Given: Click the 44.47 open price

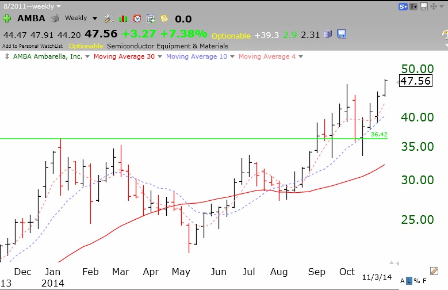Looking at the screenshot, I should coord(15,35).
